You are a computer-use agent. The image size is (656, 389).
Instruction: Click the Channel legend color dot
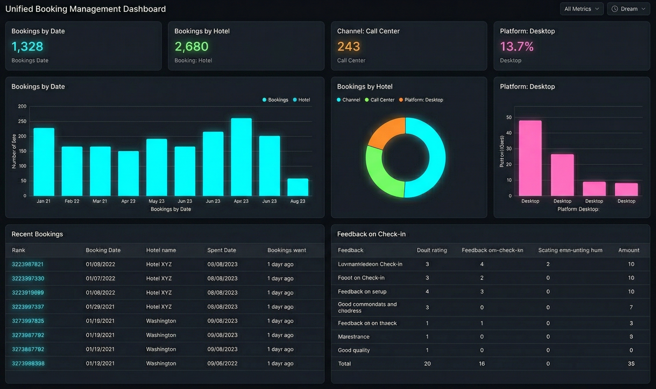coord(339,100)
